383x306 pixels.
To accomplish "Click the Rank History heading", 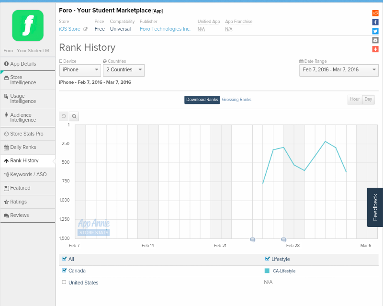I will point(87,47).
